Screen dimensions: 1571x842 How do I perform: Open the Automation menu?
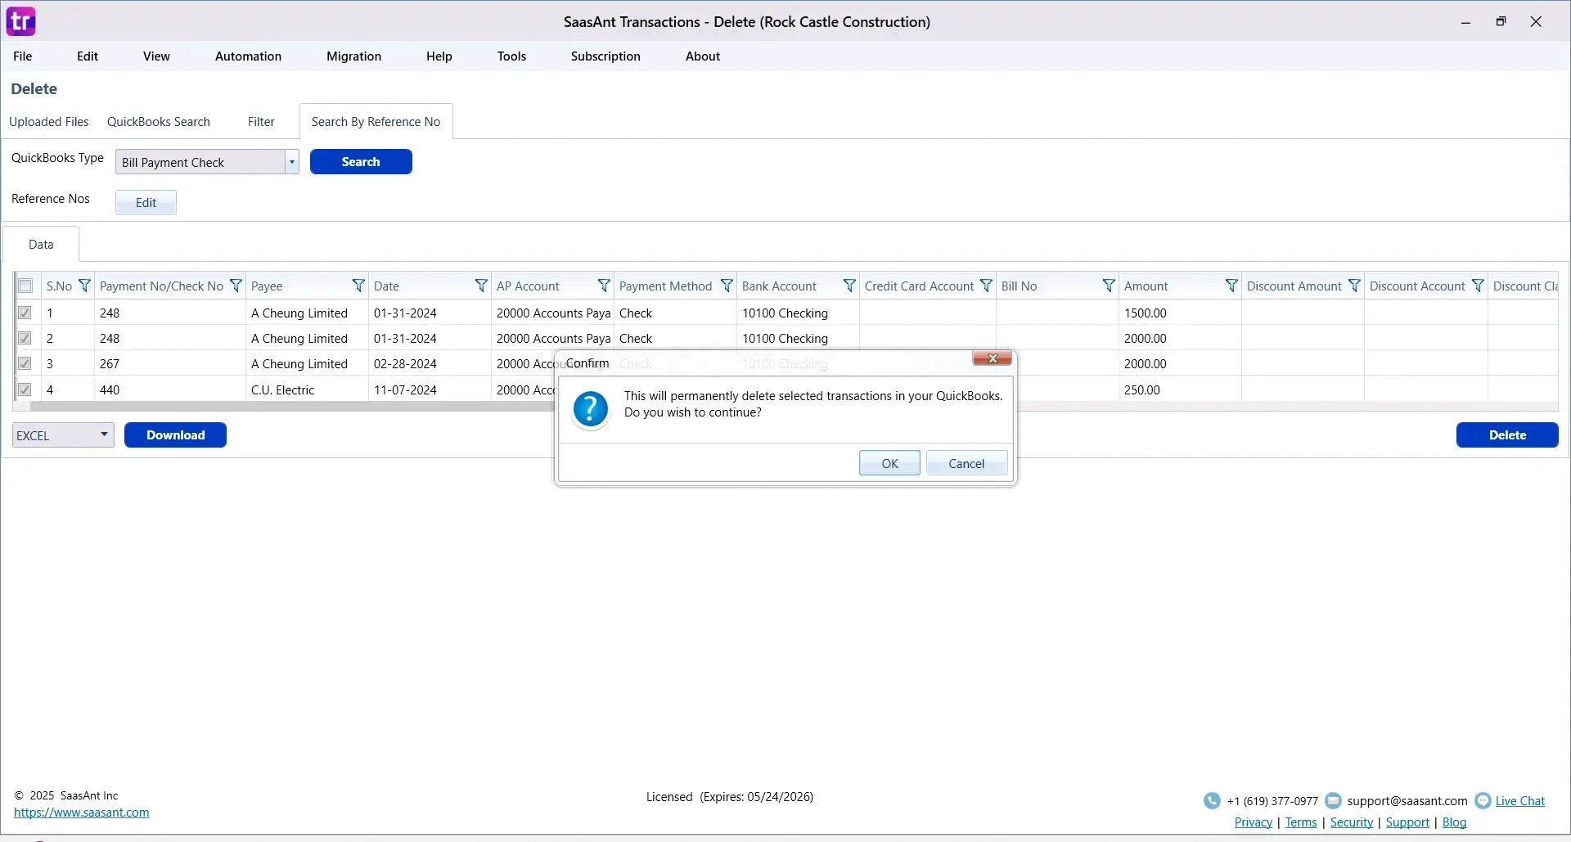click(x=248, y=56)
